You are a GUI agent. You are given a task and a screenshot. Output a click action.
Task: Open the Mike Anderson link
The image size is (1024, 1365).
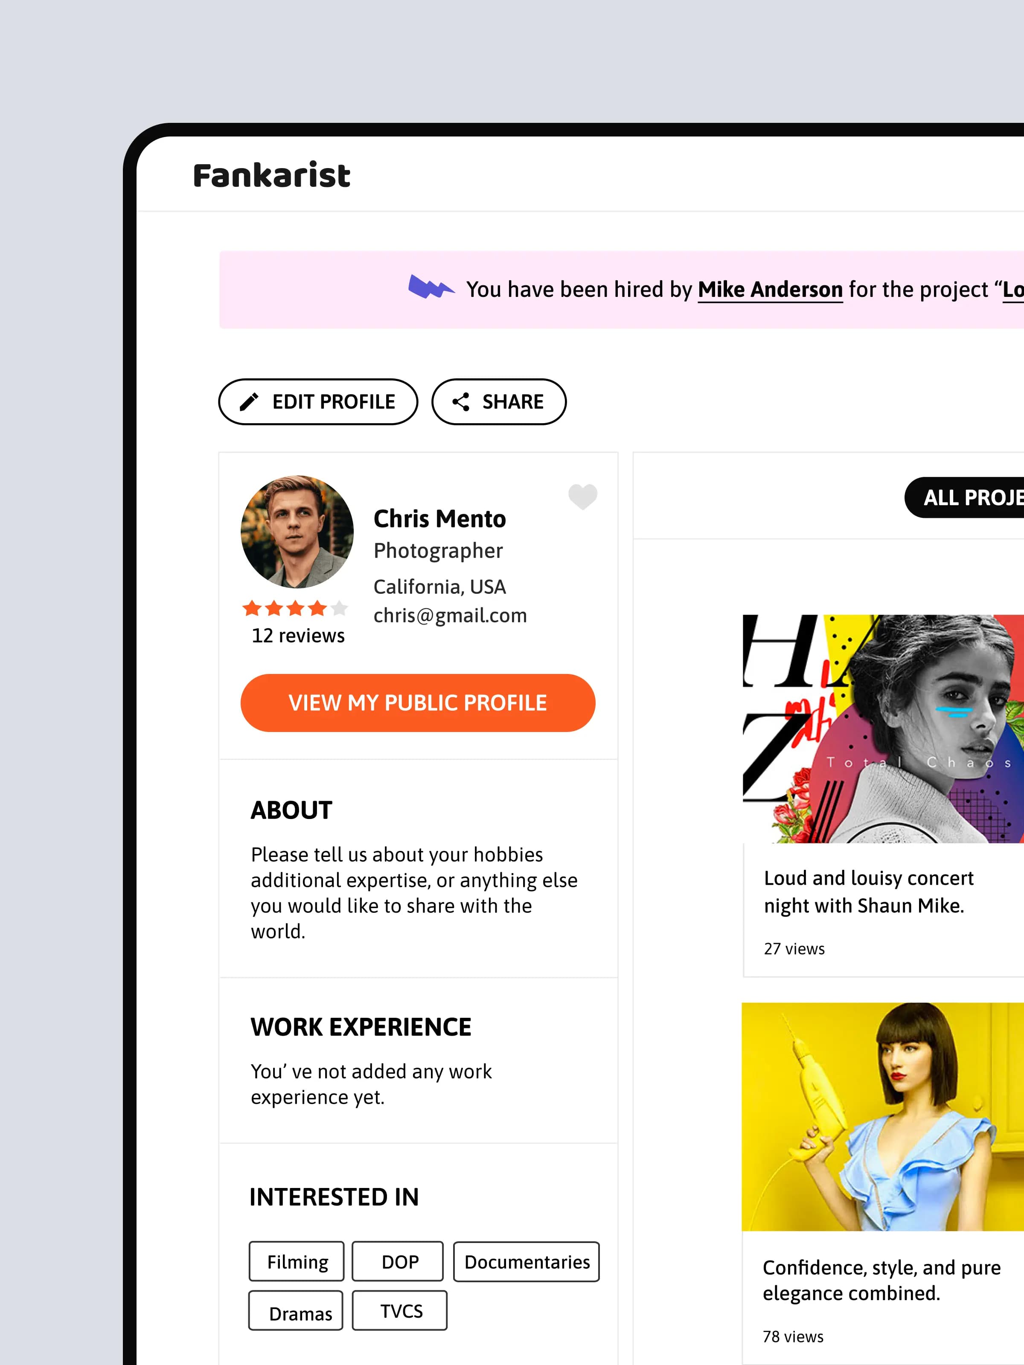coord(770,289)
